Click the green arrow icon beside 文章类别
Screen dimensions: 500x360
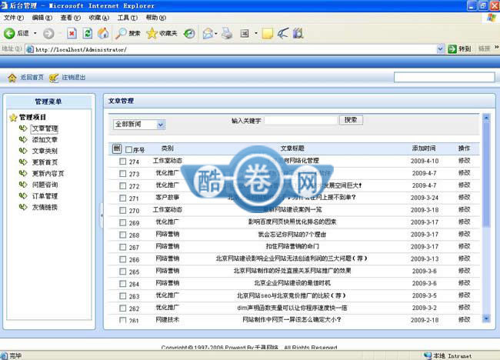(x=23, y=151)
